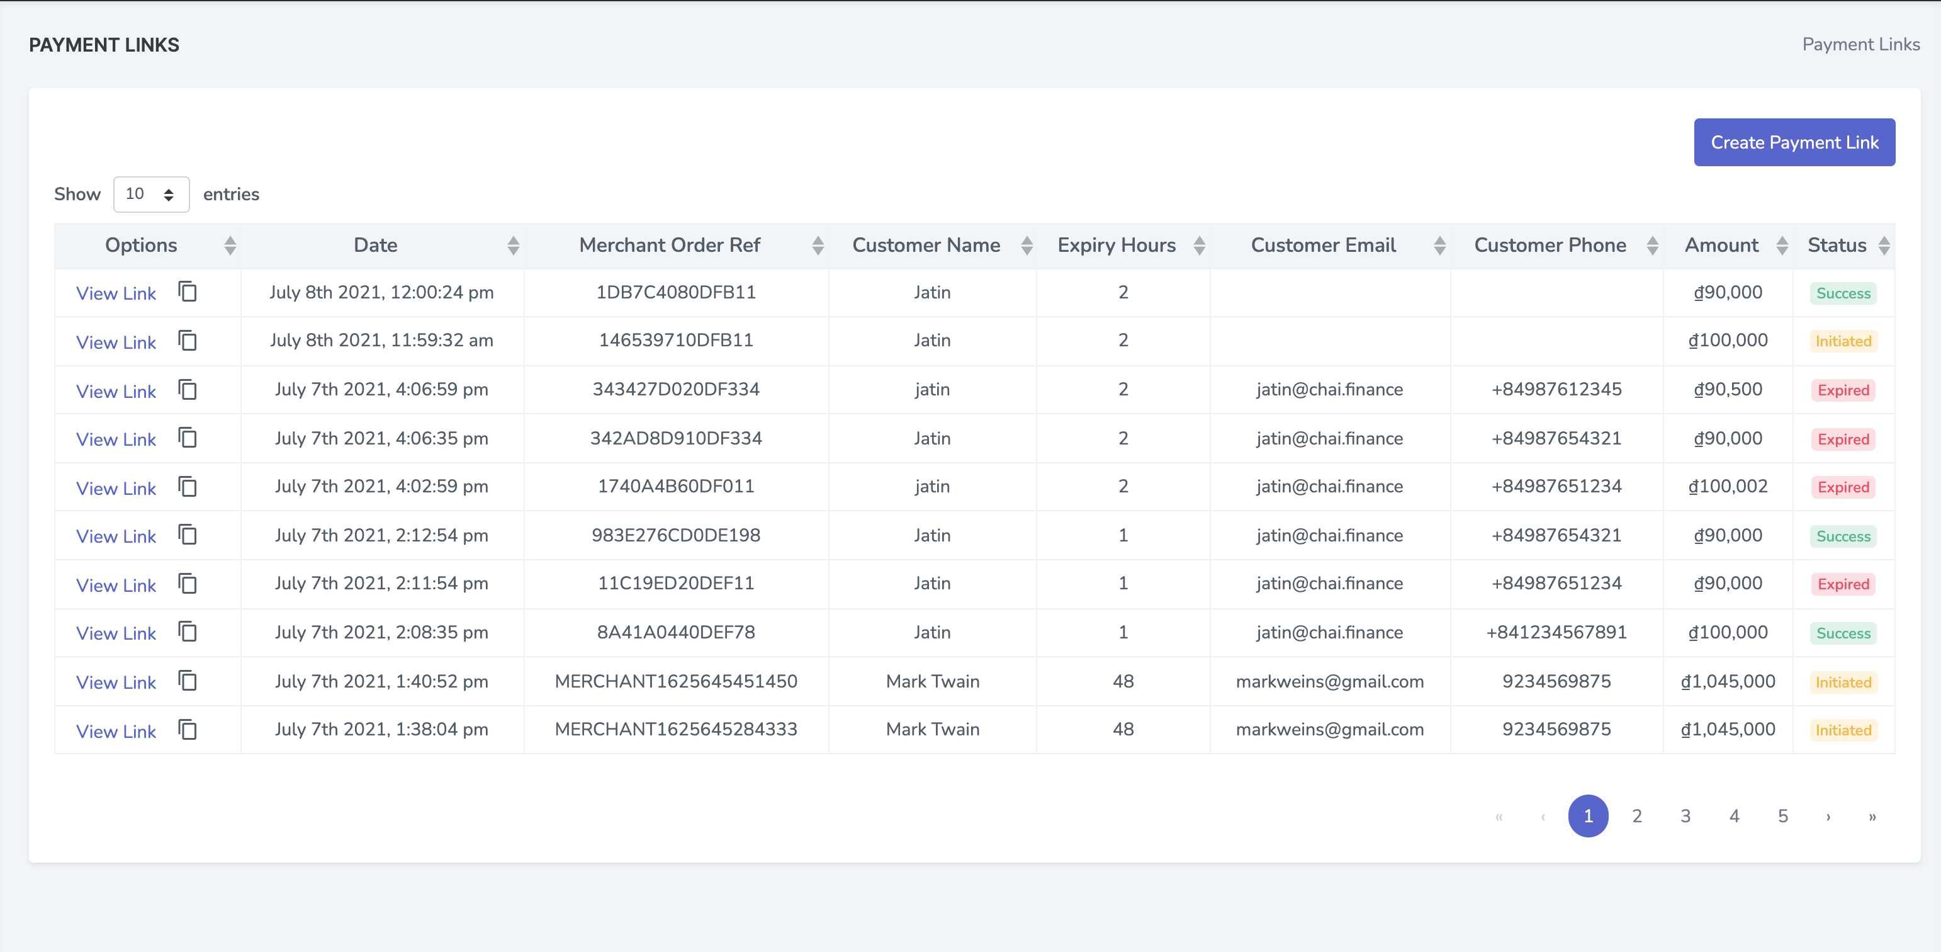Click Payment Links breadcrumb text
Screen dimensions: 1941x952
coord(1860,45)
